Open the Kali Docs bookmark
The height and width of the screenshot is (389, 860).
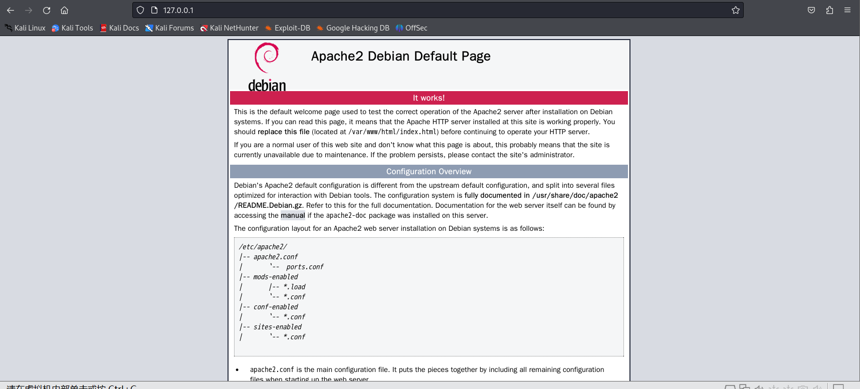tap(119, 28)
